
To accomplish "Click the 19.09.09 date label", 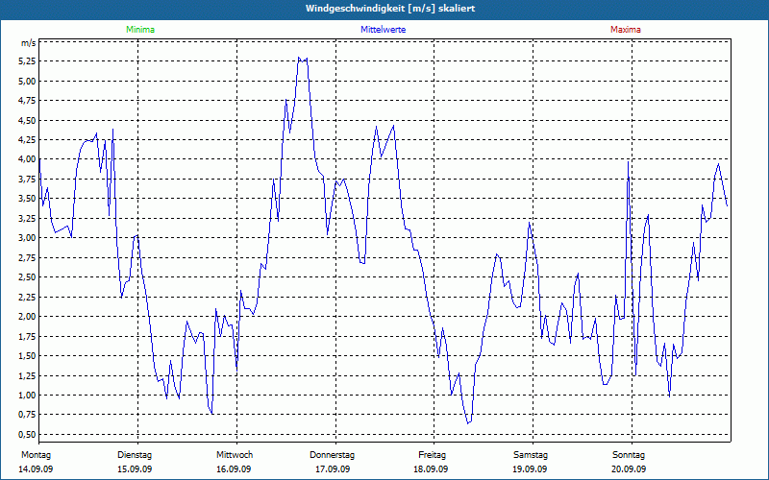I will (531, 469).
